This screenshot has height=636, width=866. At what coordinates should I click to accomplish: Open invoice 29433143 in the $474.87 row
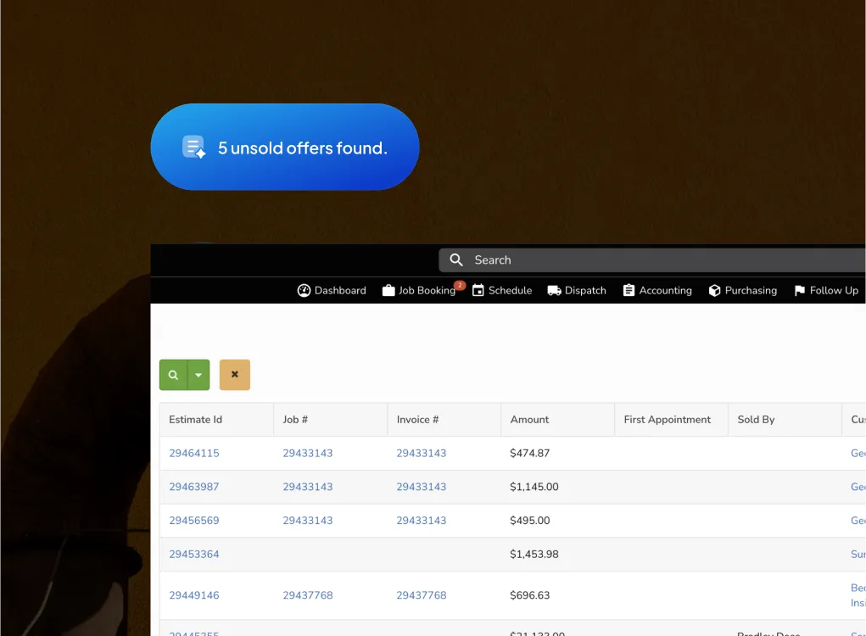(x=422, y=454)
